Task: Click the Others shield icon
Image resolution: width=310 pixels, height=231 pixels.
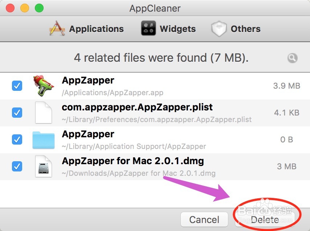Action: click(x=219, y=29)
